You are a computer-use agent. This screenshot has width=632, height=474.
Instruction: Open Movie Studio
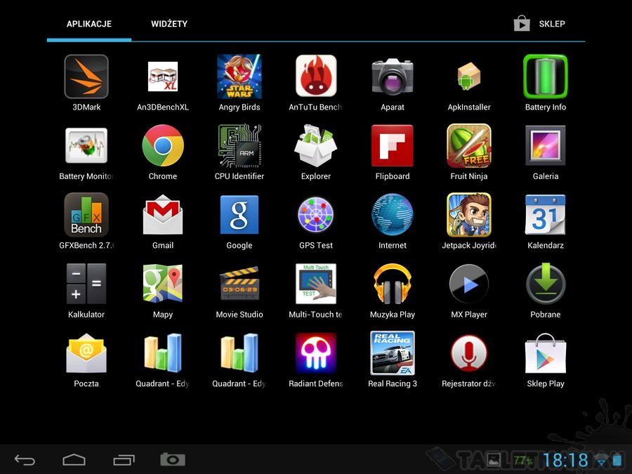(x=239, y=284)
